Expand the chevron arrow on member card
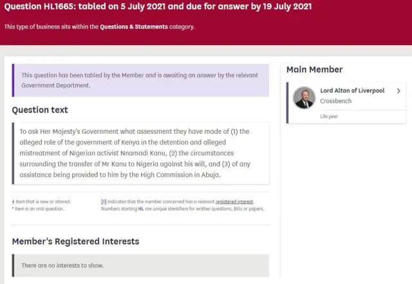 coord(398,91)
